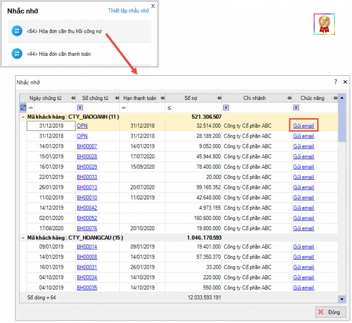Sort by Ngày chứng từ column header
Image resolution: width=352 pixels, height=323 pixels.
point(45,98)
